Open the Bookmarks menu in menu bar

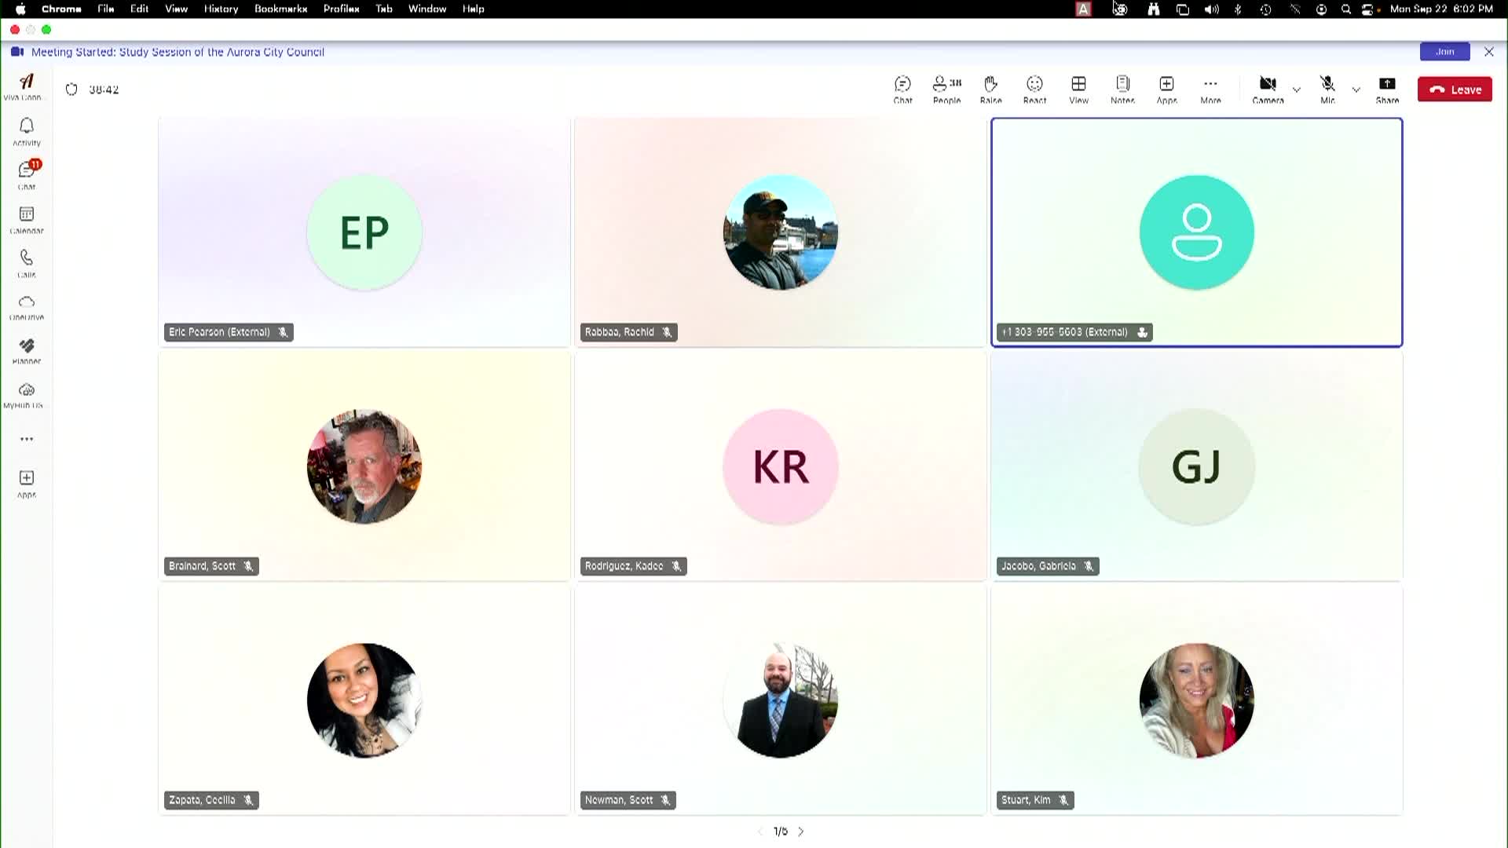(280, 9)
